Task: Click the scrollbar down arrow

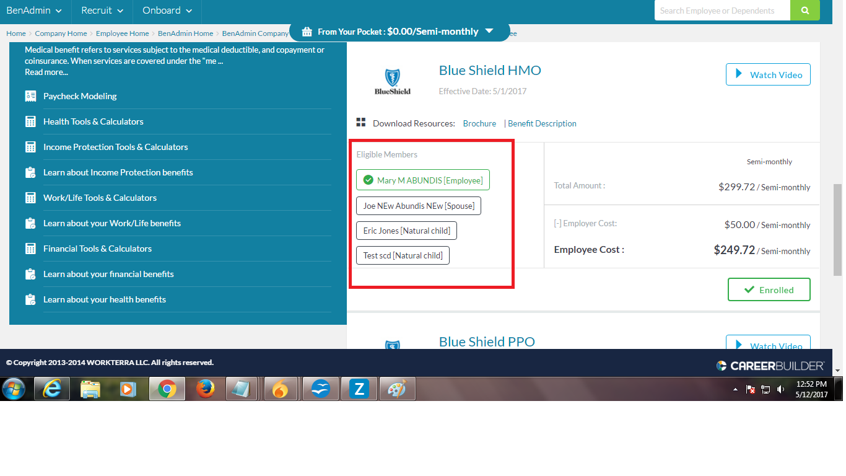Action: (x=838, y=371)
